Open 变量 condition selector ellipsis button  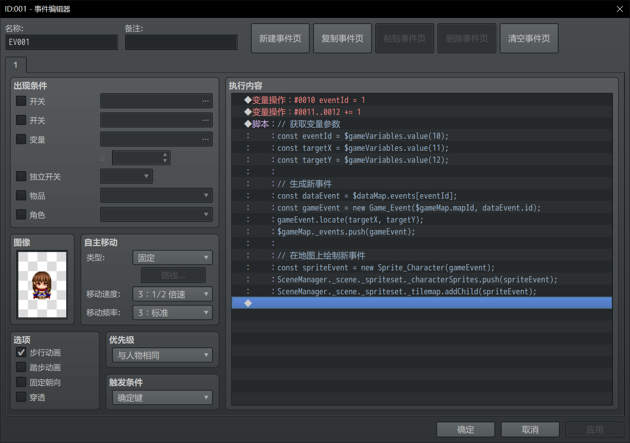pyautogui.click(x=205, y=139)
